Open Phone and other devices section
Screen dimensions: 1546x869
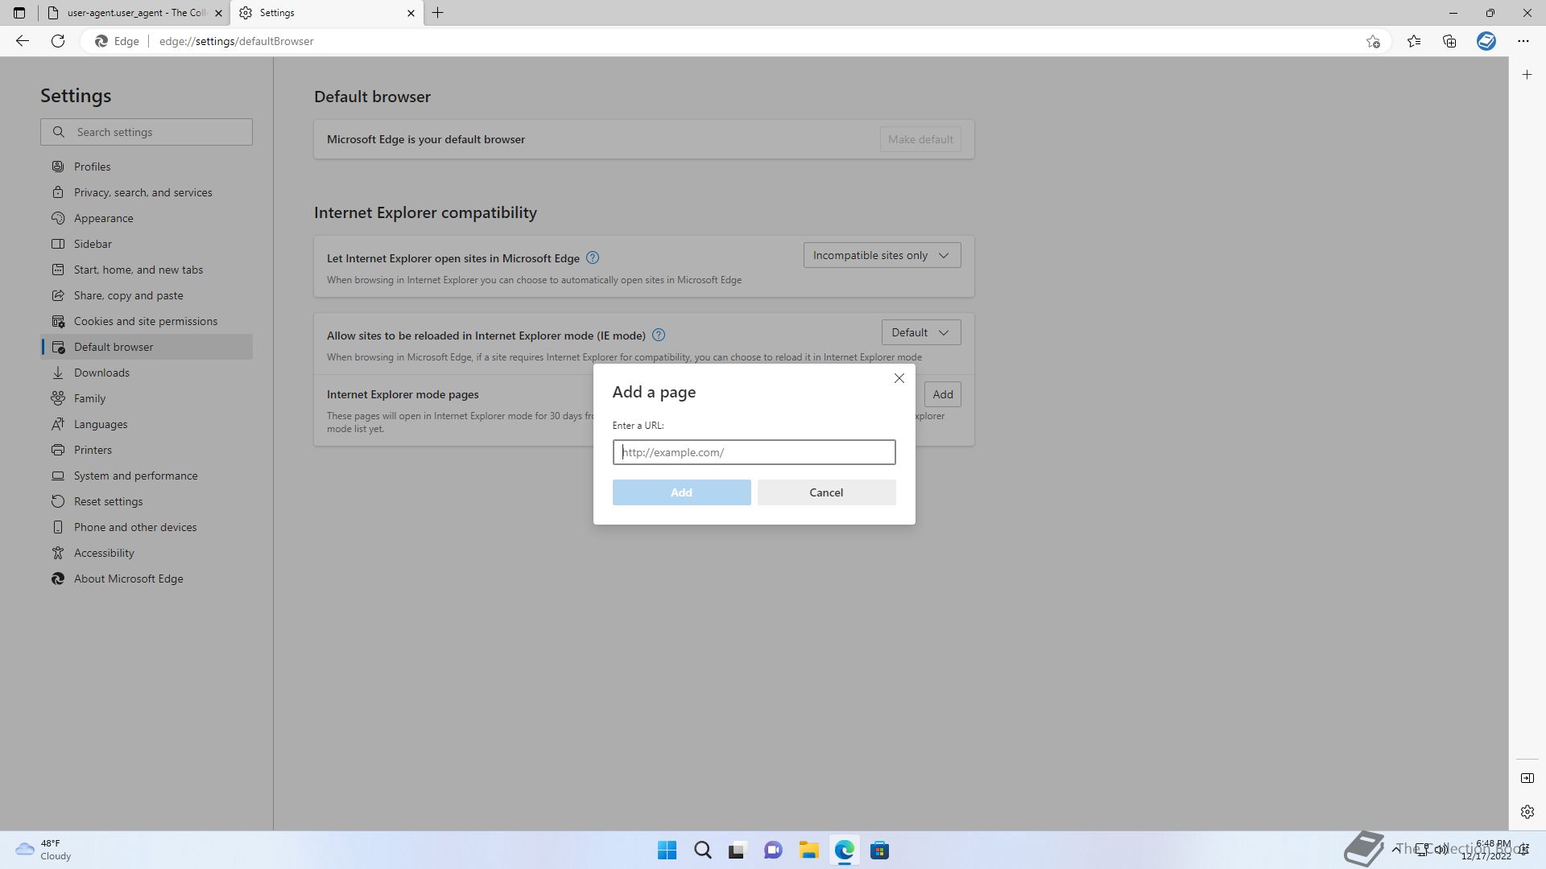pos(147,527)
